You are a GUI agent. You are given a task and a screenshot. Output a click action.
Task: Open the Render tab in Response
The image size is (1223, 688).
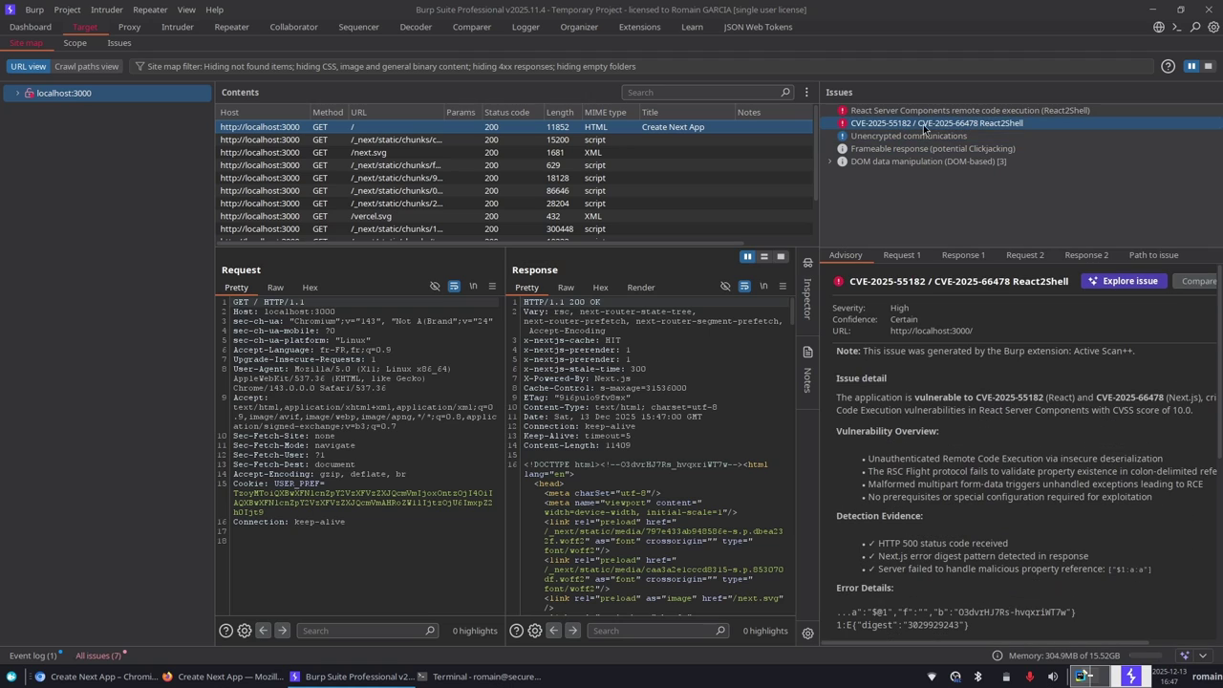[x=640, y=288]
